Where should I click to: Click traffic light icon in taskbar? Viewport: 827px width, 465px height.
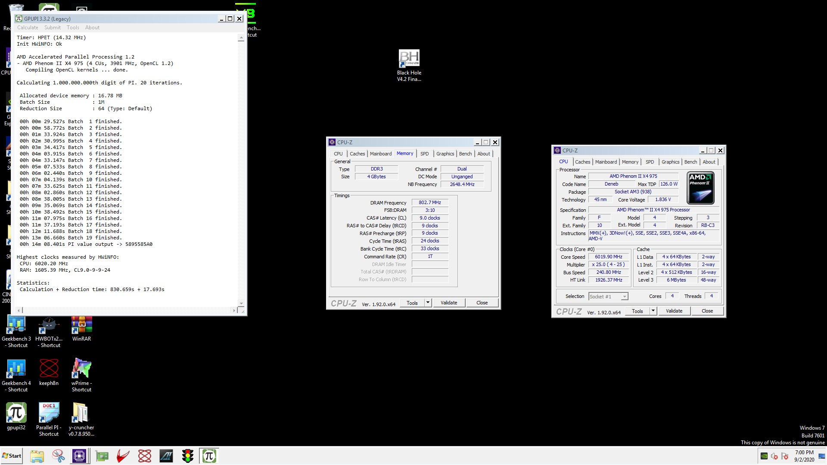(x=187, y=456)
